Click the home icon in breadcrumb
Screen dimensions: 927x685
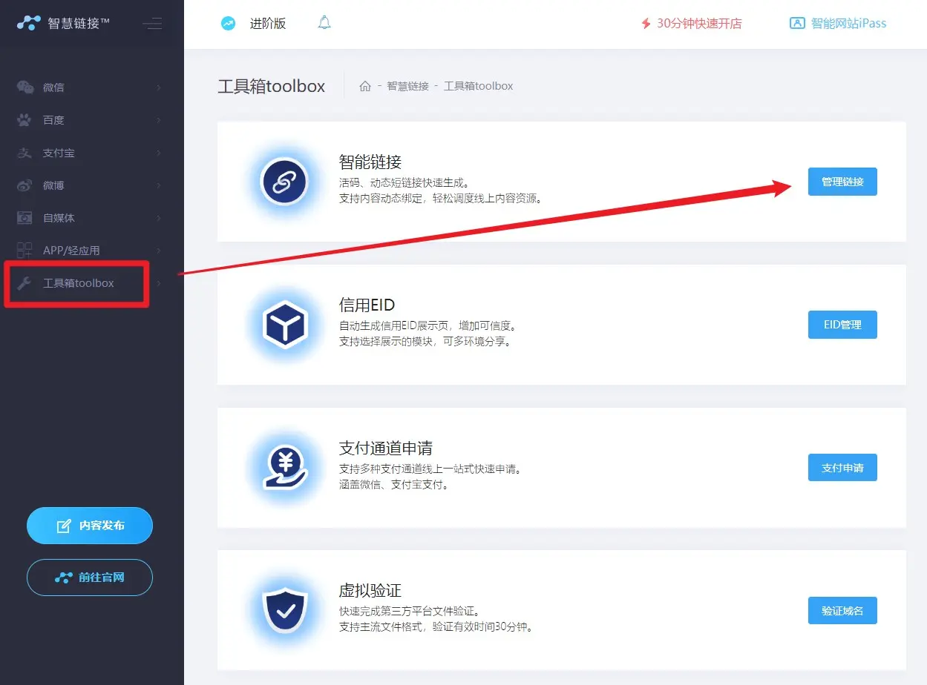tap(364, 86)
